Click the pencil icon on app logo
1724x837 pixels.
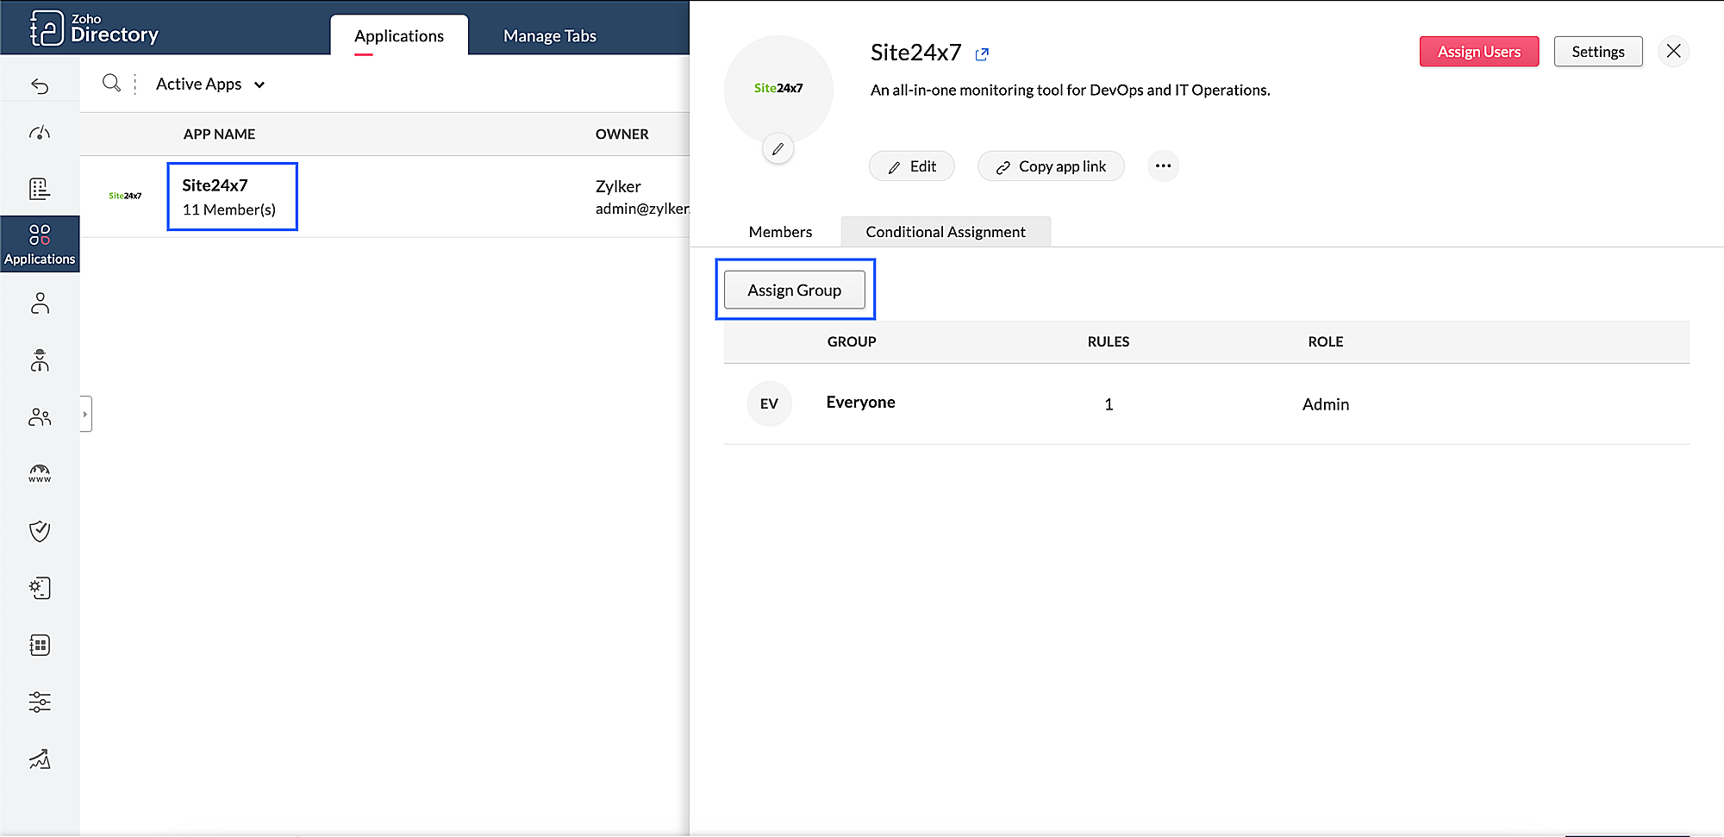click(778, 149)
